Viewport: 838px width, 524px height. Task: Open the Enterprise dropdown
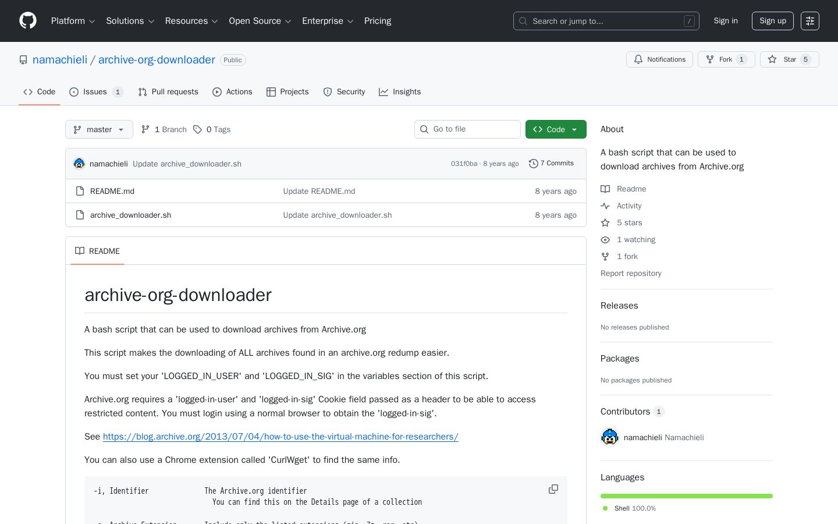pyautogui.click(x=328, y=21)
